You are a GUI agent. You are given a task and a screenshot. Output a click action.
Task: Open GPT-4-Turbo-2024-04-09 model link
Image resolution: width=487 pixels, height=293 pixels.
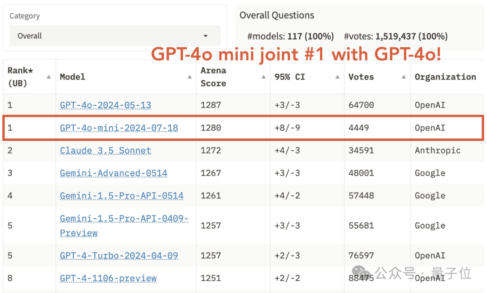[119, 256]
